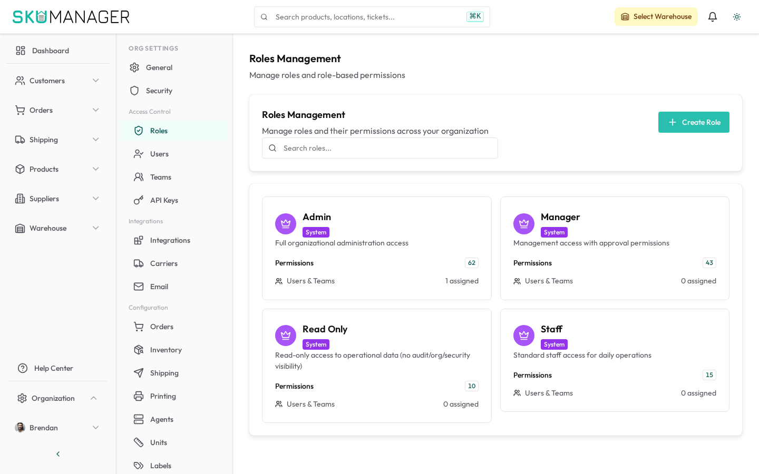Image resolution: width=759 pixels, height=474 pixels.
Task: Click the Create Role button
Action: click(x=694, y=122)
